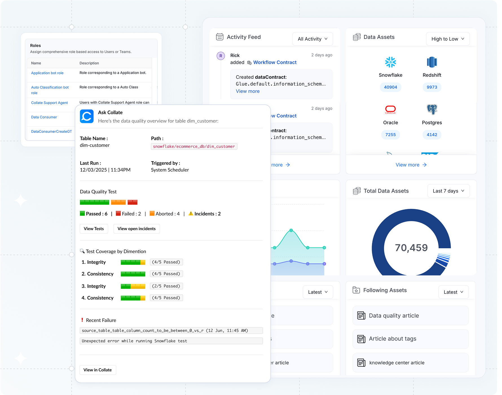Click View open incidents button
Image resolution: width=502 pixels, height=395 pixels.
click(136, 229)
